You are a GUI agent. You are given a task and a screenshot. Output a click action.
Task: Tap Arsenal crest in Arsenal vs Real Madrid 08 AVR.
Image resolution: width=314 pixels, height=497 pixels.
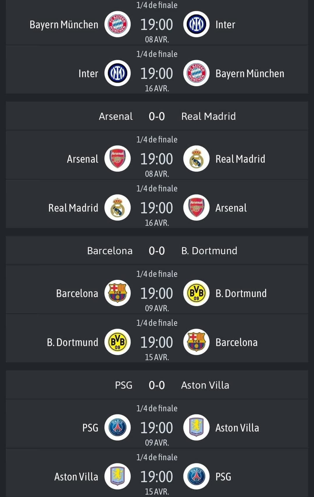click(x=117, y=159)
